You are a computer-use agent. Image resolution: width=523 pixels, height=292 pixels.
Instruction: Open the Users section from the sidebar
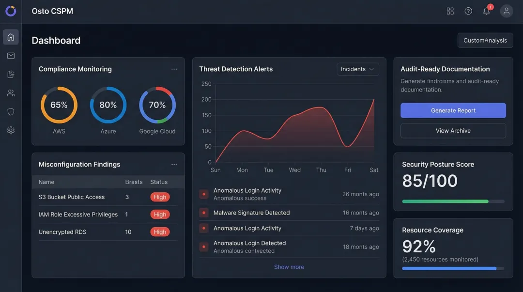click(x=11, y=92)
